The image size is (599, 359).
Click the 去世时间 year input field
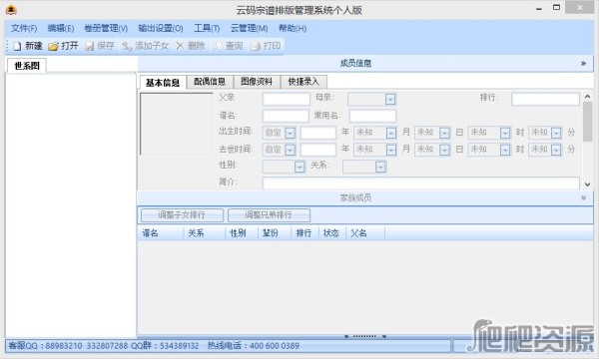click(x=318, y=150)
